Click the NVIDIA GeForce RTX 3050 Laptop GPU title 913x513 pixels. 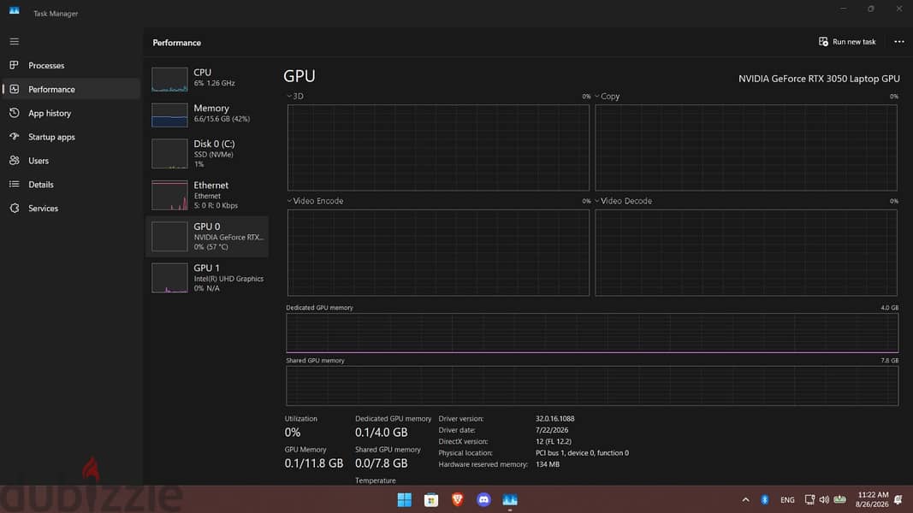click(x=819, y=79)
